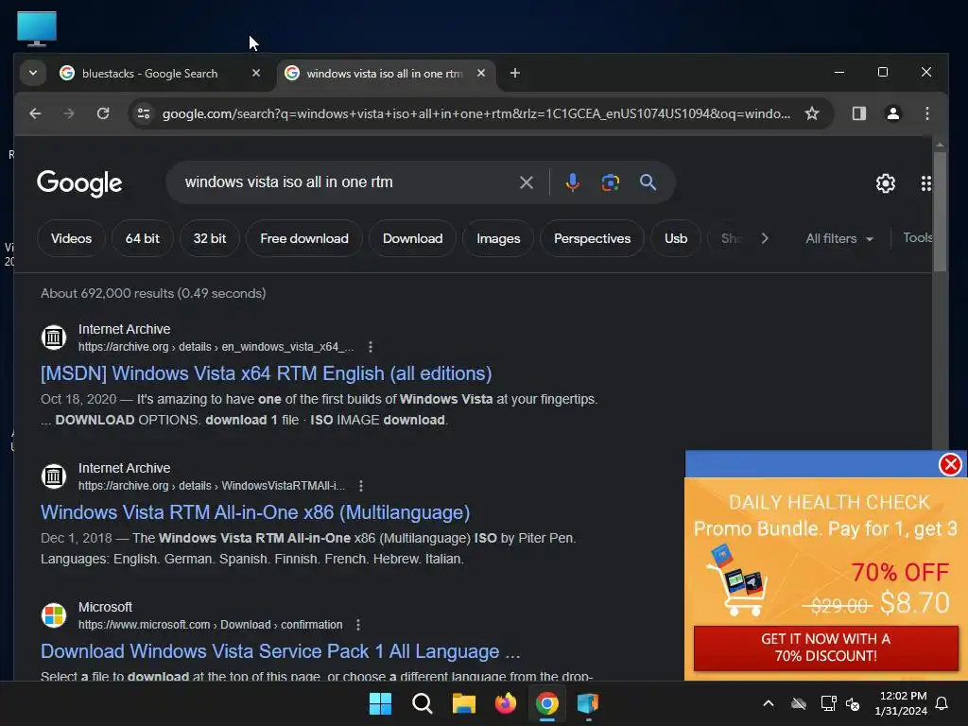Open the clock and date panel

[901, 703]
